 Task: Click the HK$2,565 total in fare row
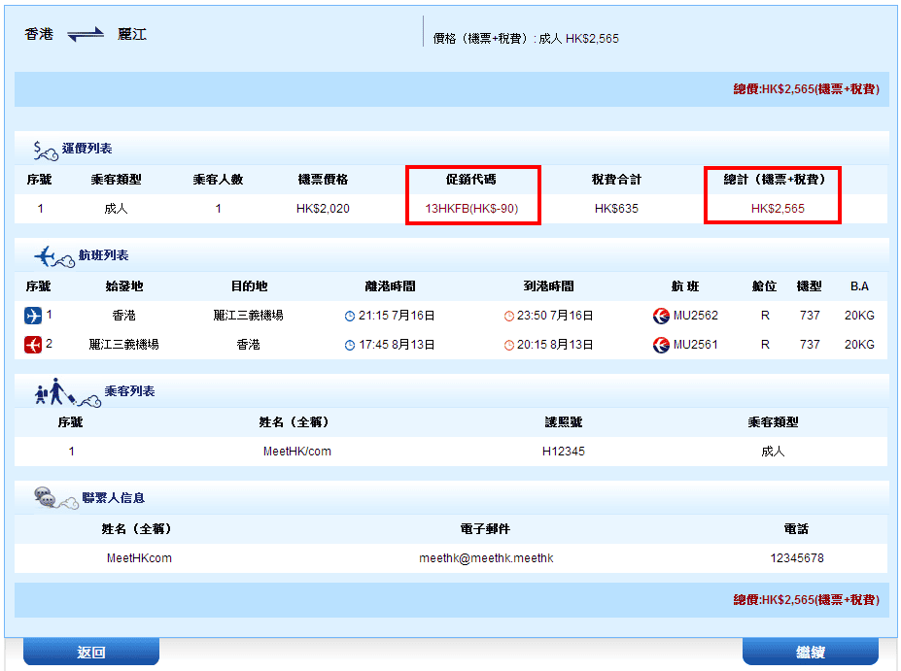coord(778,209)
